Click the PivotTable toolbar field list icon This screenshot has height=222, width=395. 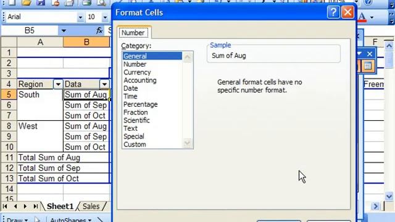pos(368,66)
